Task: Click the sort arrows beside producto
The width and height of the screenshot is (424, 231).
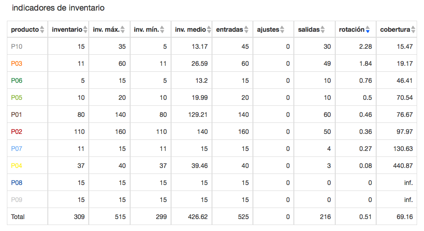Action: [42, 30]
